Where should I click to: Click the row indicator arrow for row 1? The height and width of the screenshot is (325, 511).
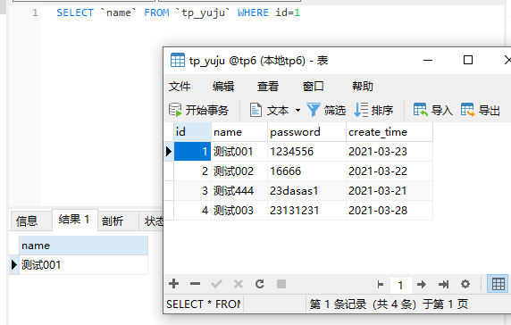(x=169, y=152)
